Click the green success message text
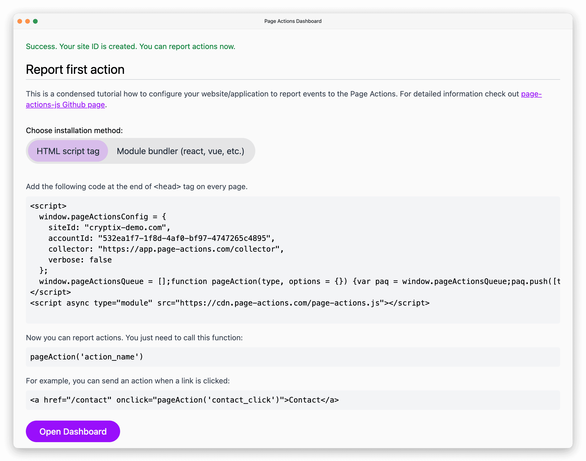 click(131, 46)
